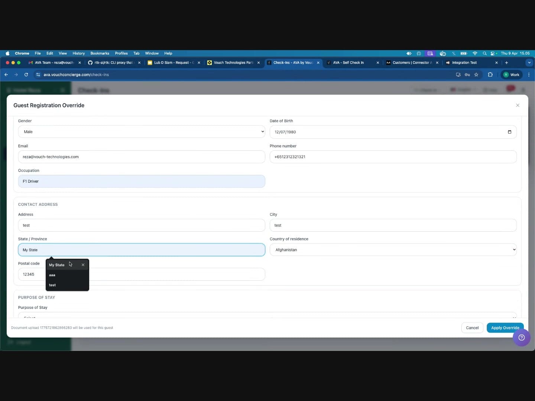
Task: Switch to the Integration Test tab
Action: click(464, 62)
